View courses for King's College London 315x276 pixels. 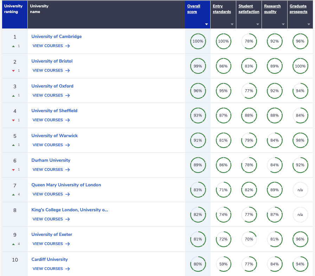(51, 219)
